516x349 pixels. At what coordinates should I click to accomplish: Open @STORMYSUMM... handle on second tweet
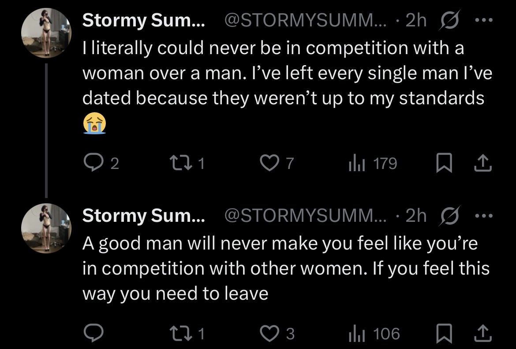tap(305, 216)
